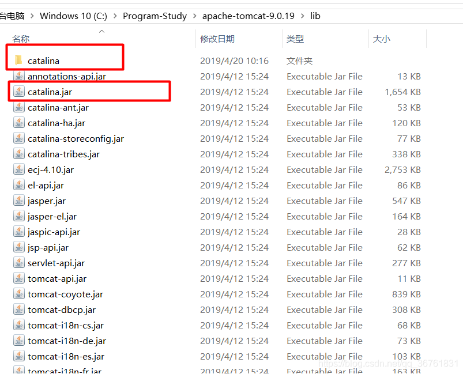Click the 547 KB size of jasper.jar
This screenshot has height=374, width=463.
click(x=406, y=201)
